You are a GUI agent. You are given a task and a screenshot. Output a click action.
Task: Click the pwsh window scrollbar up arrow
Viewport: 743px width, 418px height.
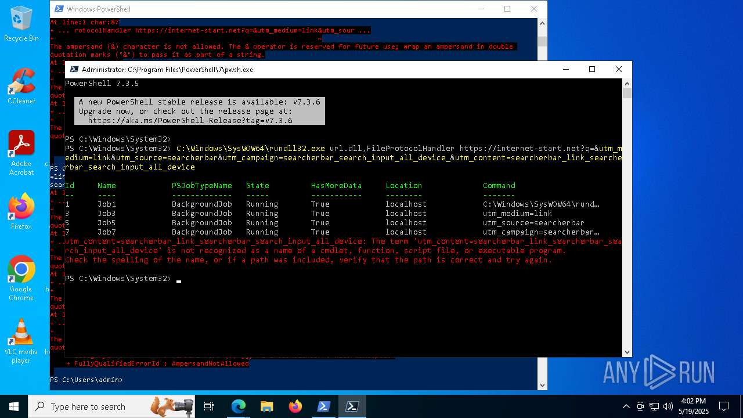tap(627, 84)
